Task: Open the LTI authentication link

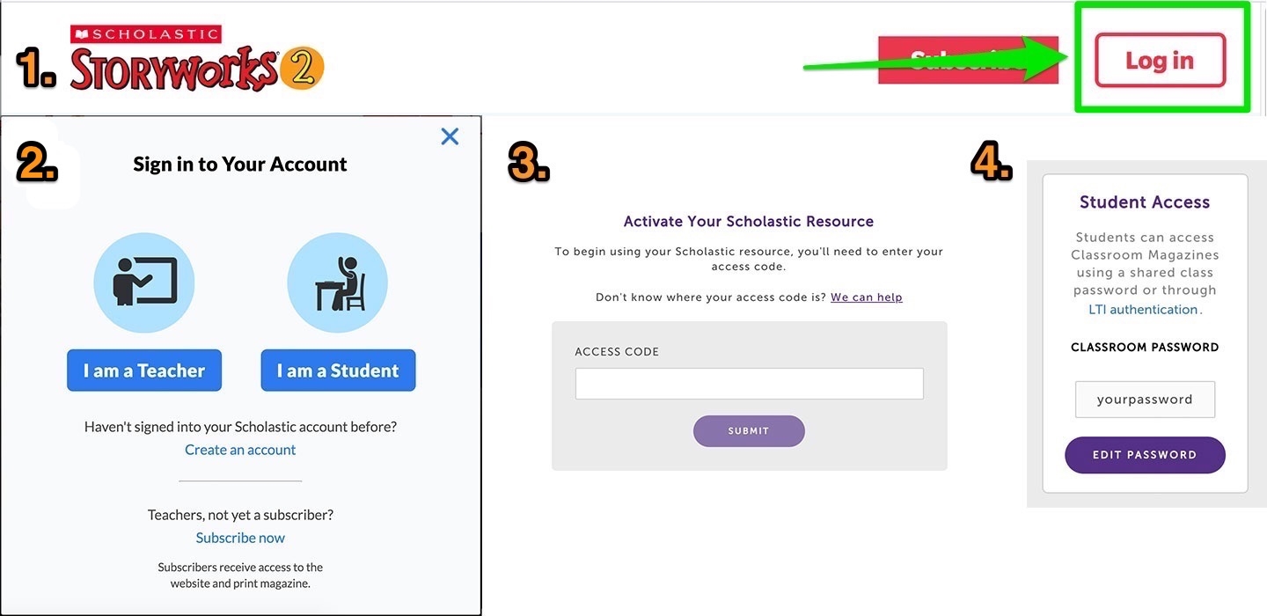Action: pos(1143,310)
